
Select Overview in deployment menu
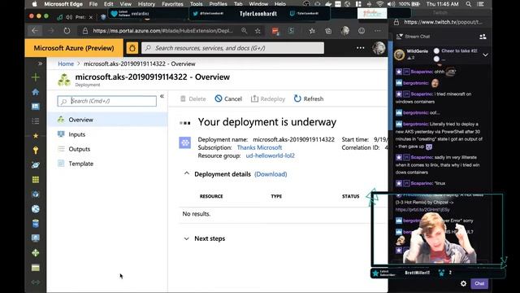pos(107,120)
